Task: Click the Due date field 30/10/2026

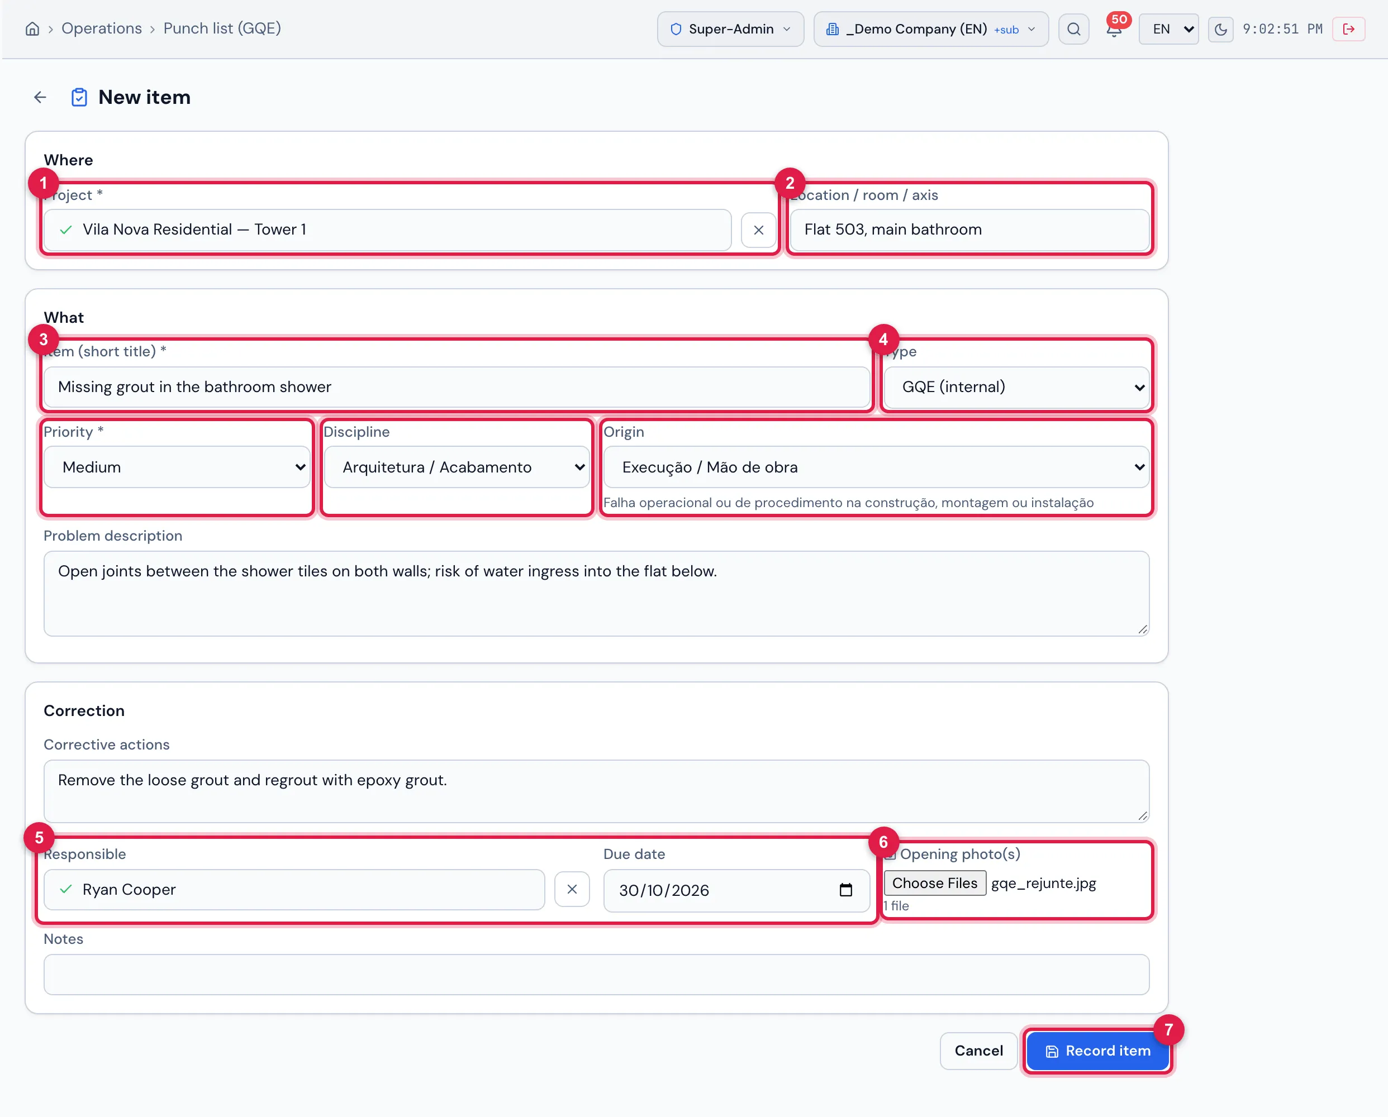Action: click(x=736, y=890)
